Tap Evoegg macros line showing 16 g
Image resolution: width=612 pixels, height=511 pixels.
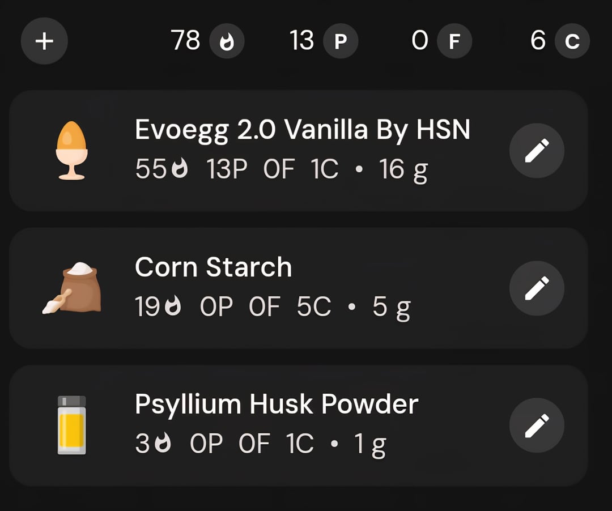tap(281, 169)
